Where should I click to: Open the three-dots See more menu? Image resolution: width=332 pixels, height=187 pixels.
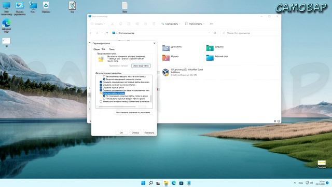[x=212, y=24]
